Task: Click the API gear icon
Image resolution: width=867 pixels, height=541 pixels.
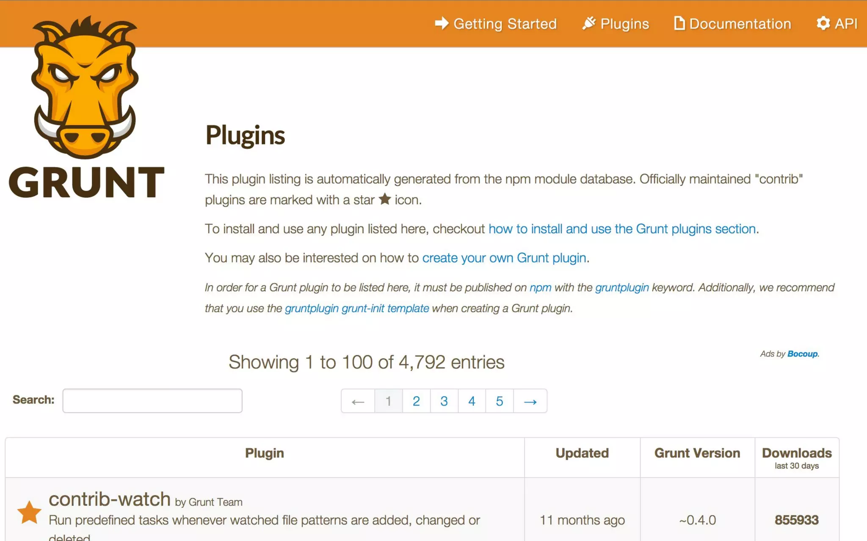Action: 823,23
